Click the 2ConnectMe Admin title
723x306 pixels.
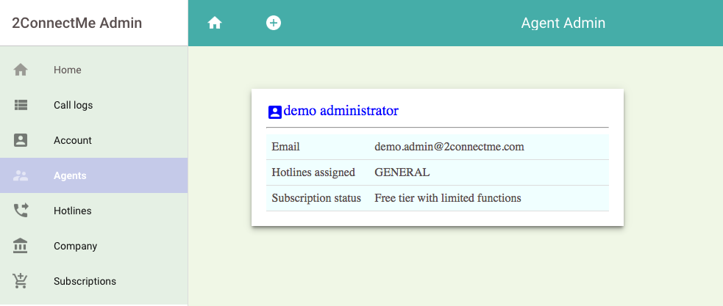(77, 23)
